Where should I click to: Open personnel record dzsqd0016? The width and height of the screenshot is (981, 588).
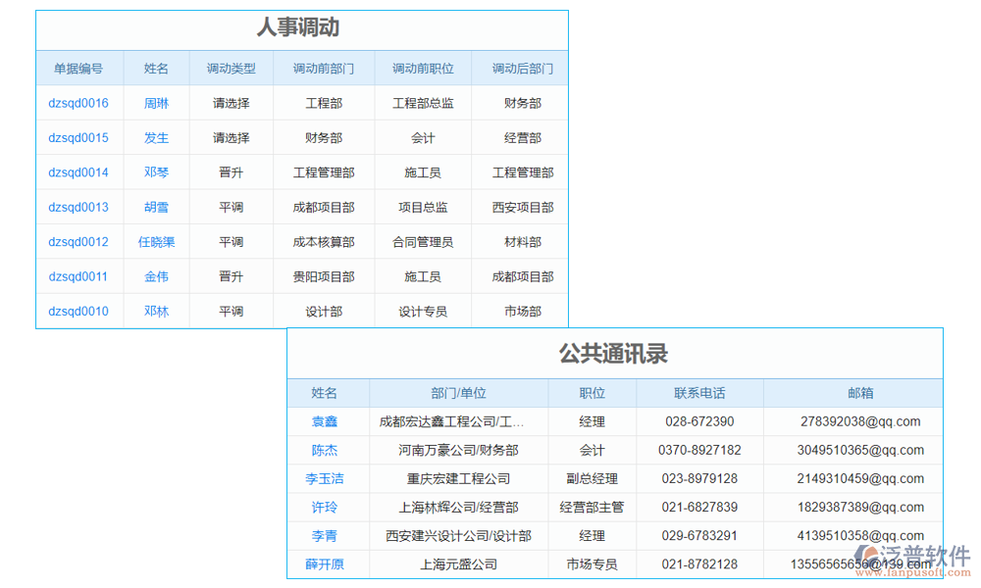tap(79, 103)
